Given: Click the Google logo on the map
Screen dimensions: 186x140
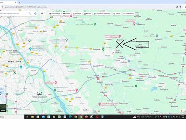Looking at the screenshot, I should [96, 111].
